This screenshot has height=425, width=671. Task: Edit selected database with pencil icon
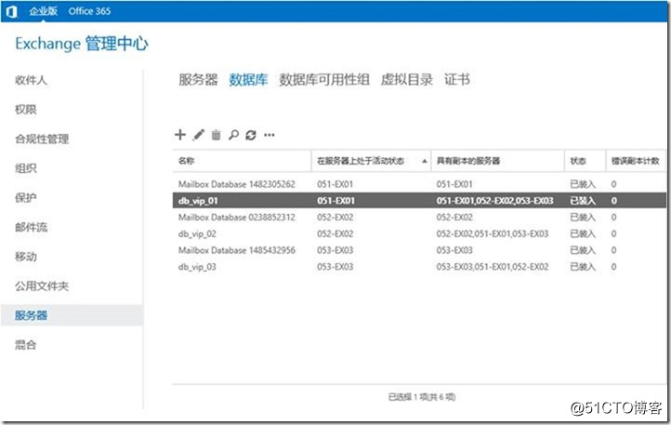coord(199,135)
